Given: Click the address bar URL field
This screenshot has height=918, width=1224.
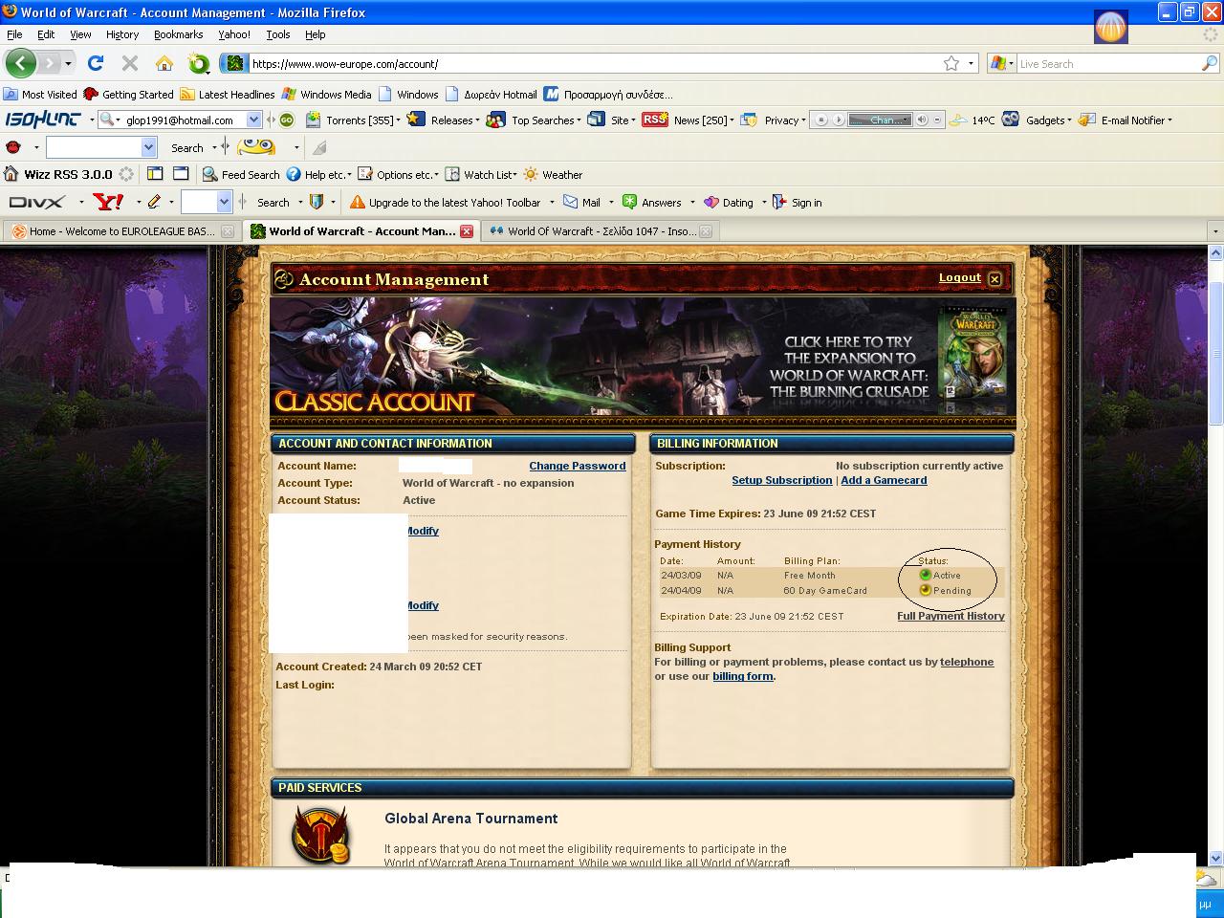Looking at the screenshot, I should click(593, 63).
